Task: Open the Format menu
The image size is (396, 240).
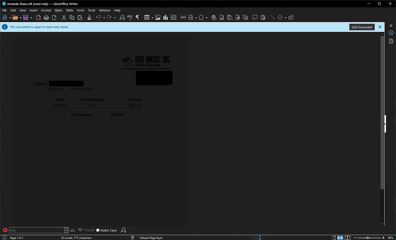Action: pos(46,10)
